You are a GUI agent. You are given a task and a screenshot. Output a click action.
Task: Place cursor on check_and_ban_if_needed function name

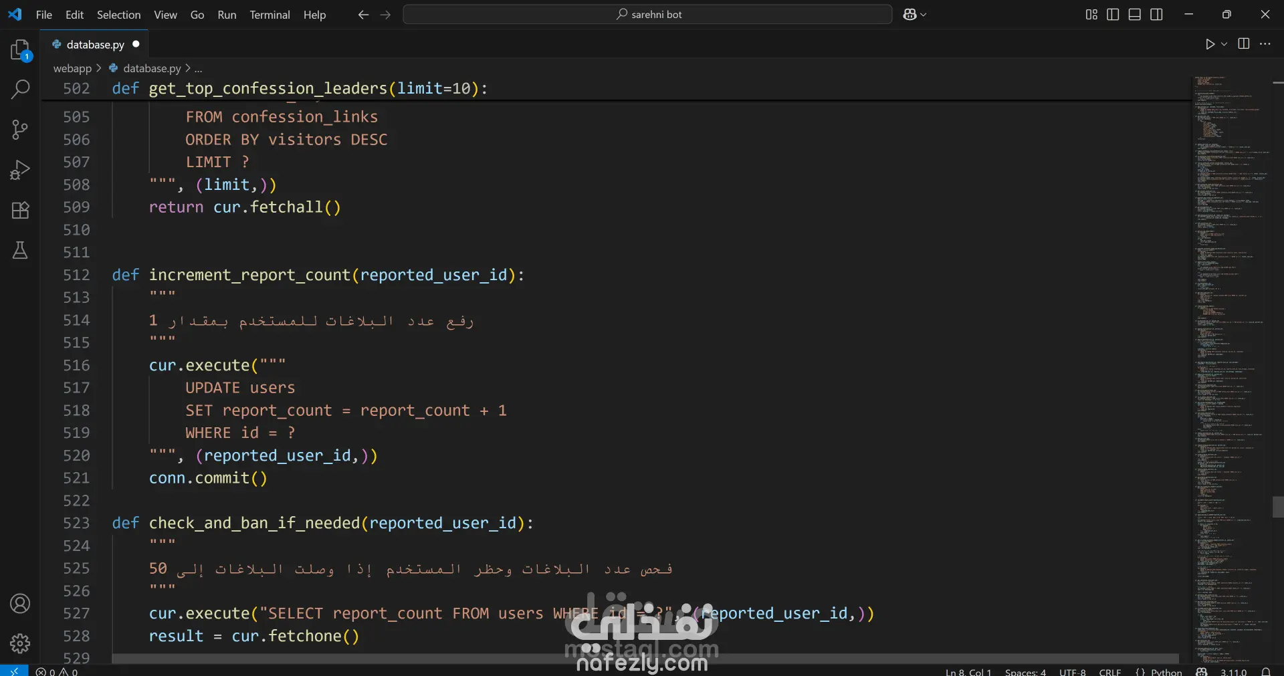click(x=254, y=523)
